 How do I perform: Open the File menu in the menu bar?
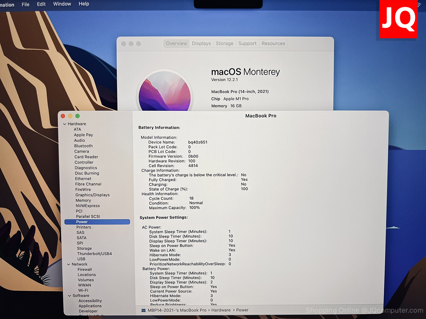(x=25, y=4)
